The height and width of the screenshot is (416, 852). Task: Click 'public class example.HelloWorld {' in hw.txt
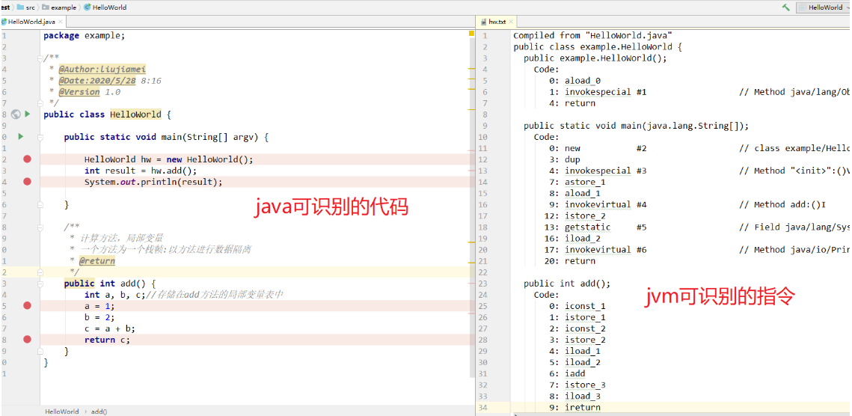tap(598, 47)
